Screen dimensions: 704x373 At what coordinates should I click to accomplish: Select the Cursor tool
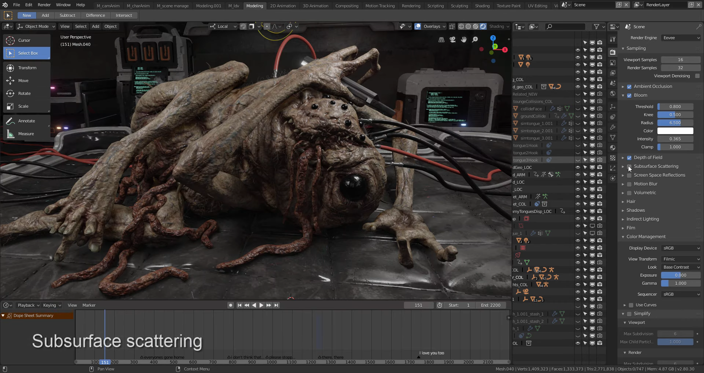(x=26, y=40)
